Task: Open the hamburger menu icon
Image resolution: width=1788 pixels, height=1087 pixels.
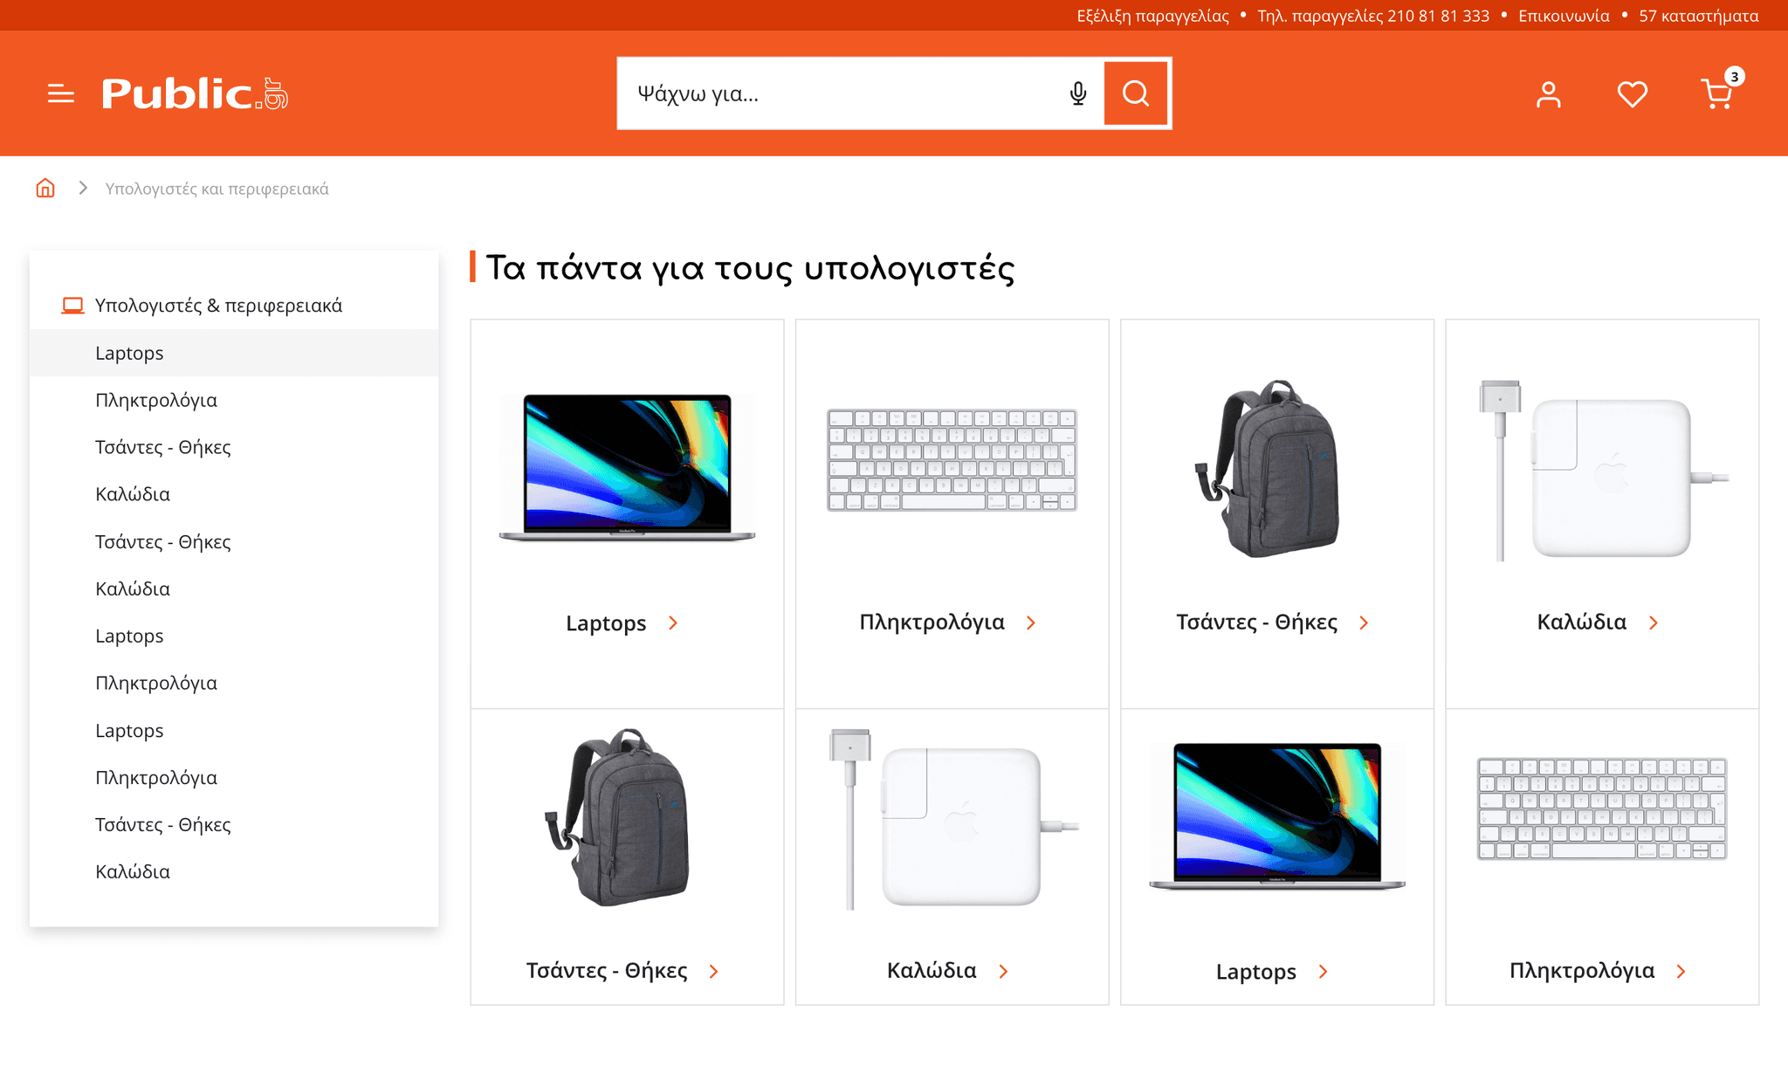Action: point(60,93)
